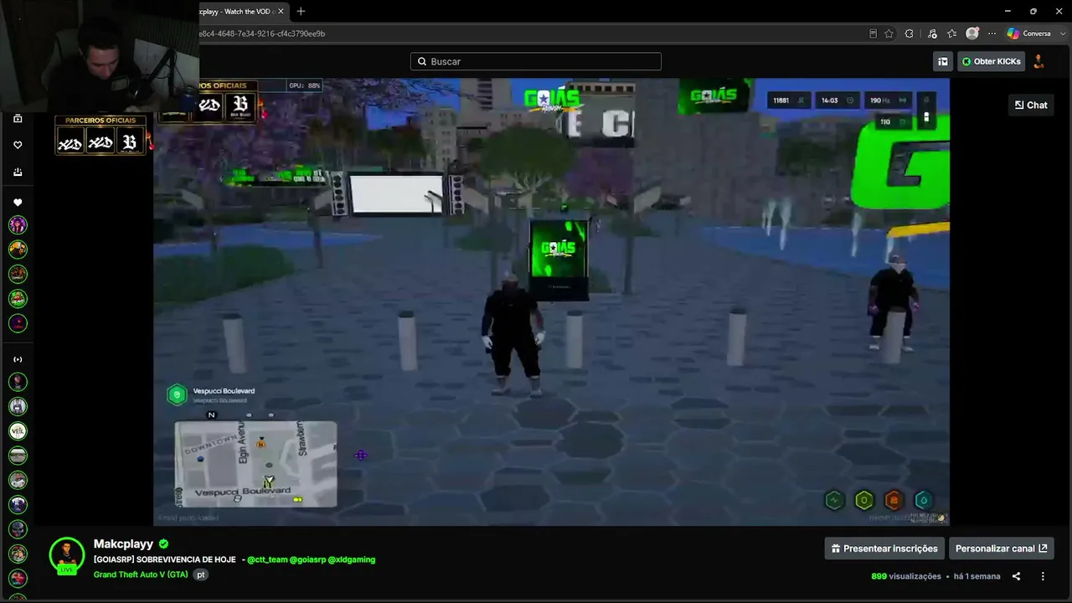
Task: Open Makcplayy channel avatar
Action: (x=66, y=554)
